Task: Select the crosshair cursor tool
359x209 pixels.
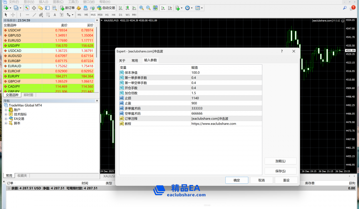Action: tap(13, 15)
